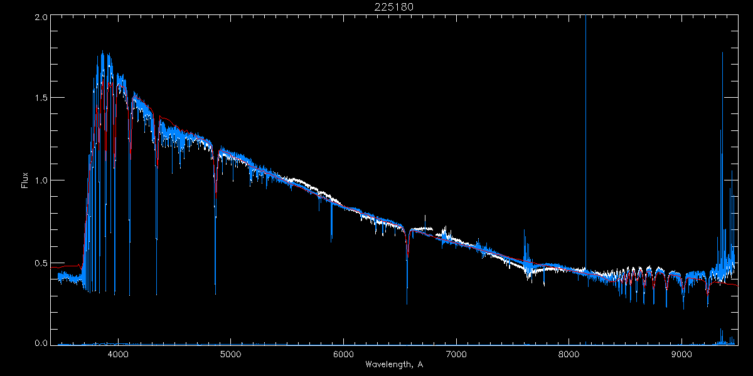Click the 'Flux' y-axis label
This screenshot has height=376, width=753.
(25, 180)
